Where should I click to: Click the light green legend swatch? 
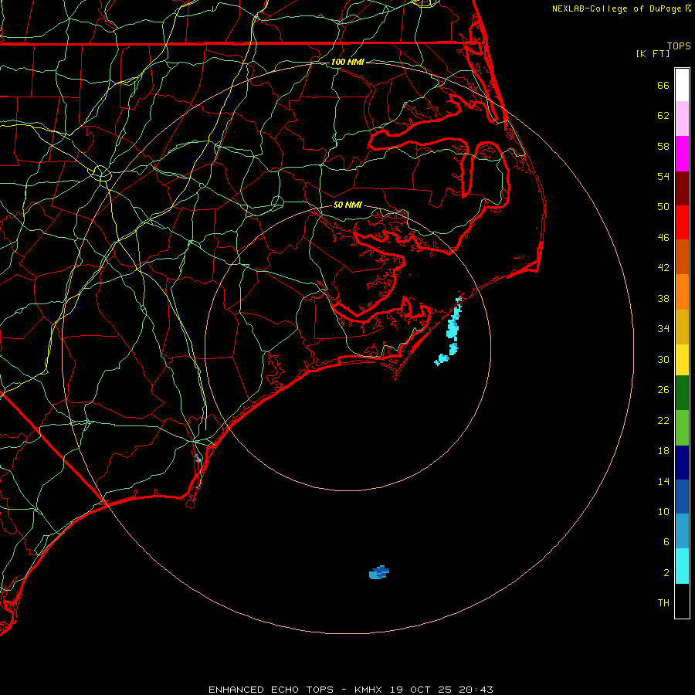click(x=682, y=428)
